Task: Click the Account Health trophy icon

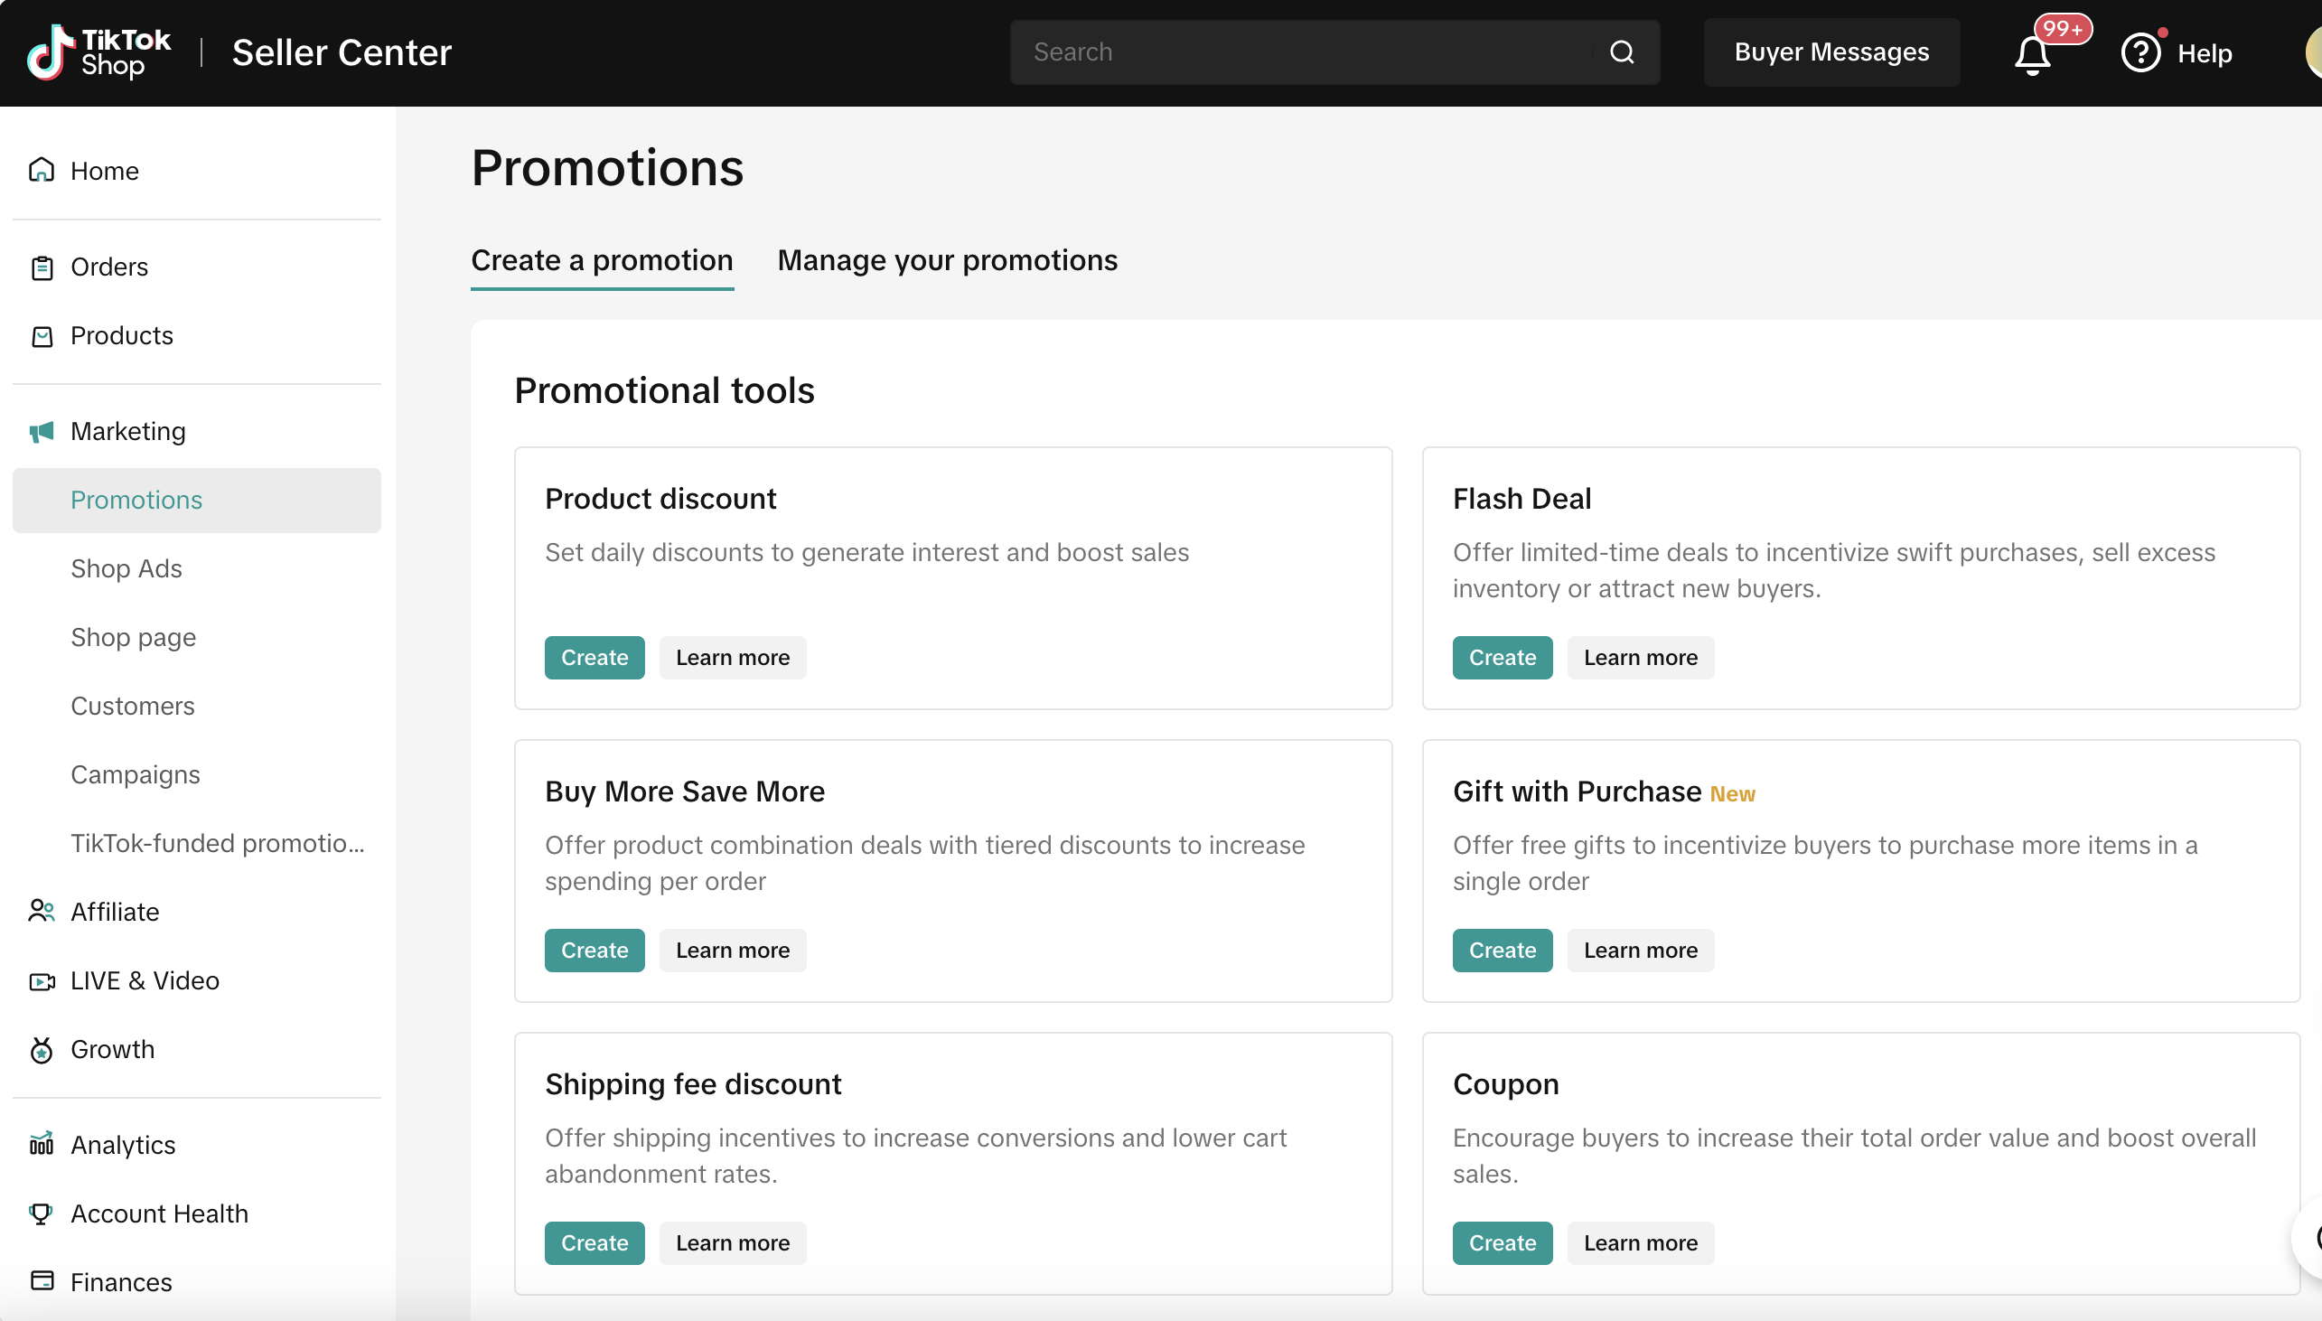Action: click(42, 1213)
